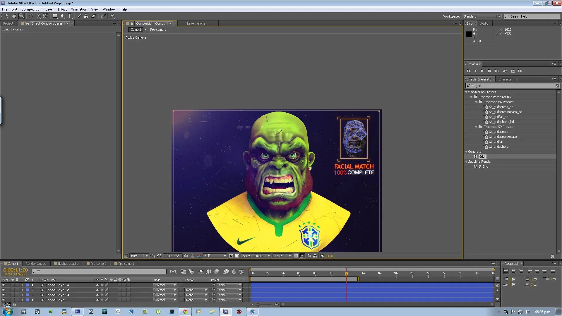Toggle transparency grid checkerboard icon
The height and width of the screenshot is (316, 562).
(x=237, y=256)
